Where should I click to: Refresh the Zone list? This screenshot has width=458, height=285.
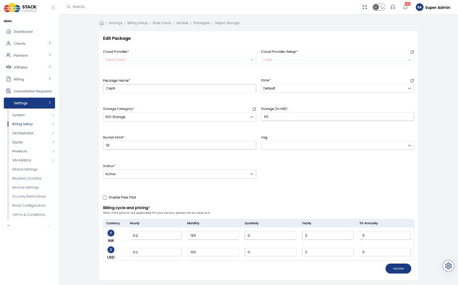point(412,80)
